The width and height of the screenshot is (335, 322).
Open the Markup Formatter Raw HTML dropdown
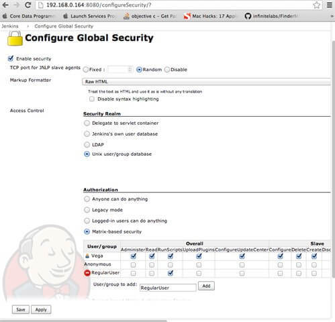coord(206,82)
